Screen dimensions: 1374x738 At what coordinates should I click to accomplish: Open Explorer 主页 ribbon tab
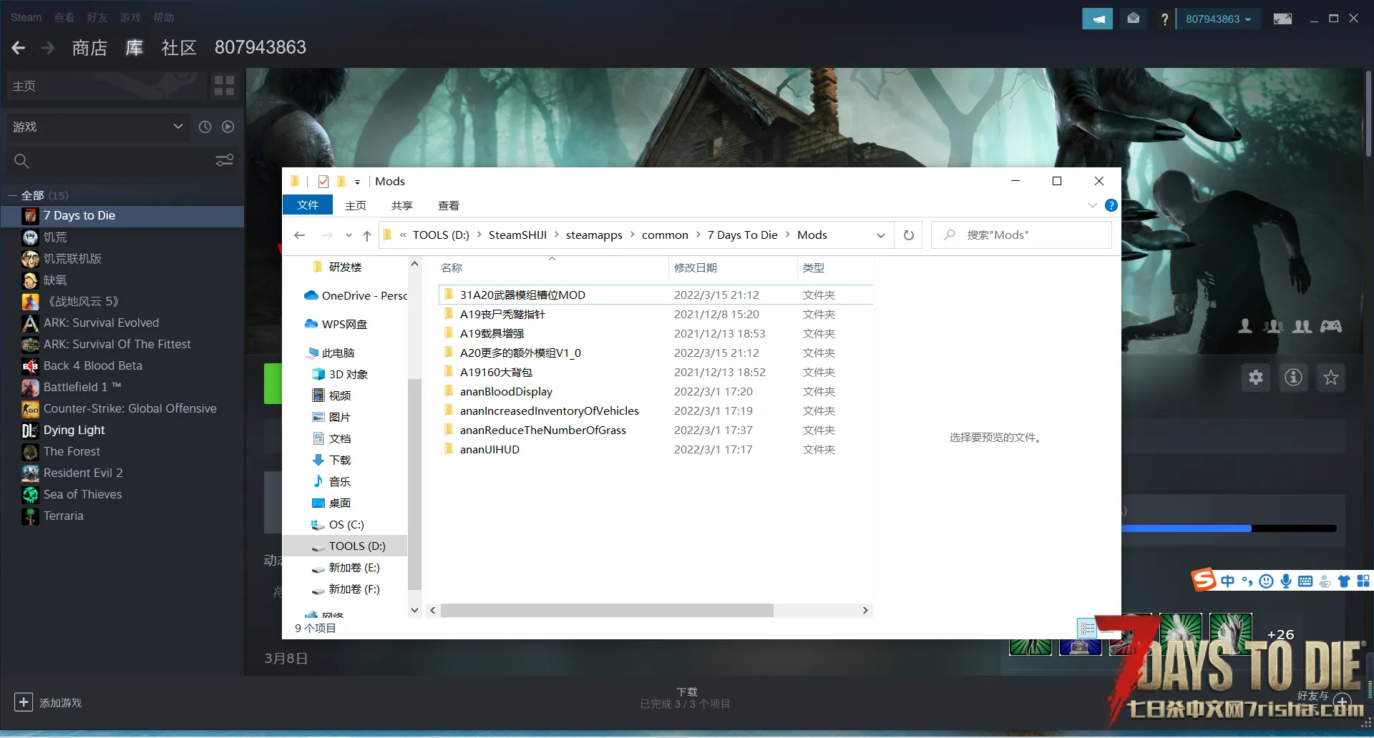tap(356, 206)
